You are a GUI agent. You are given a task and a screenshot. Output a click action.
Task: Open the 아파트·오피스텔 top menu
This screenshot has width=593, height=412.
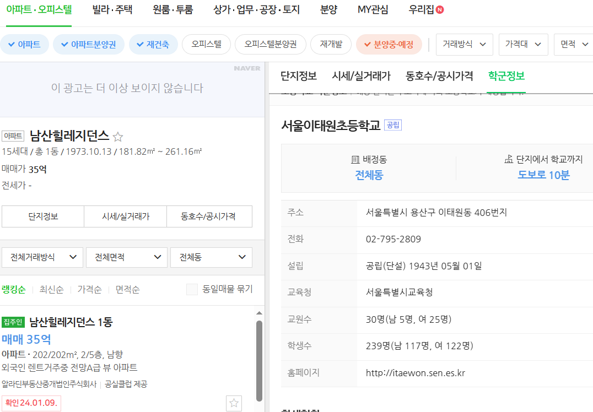click(39, 10)
